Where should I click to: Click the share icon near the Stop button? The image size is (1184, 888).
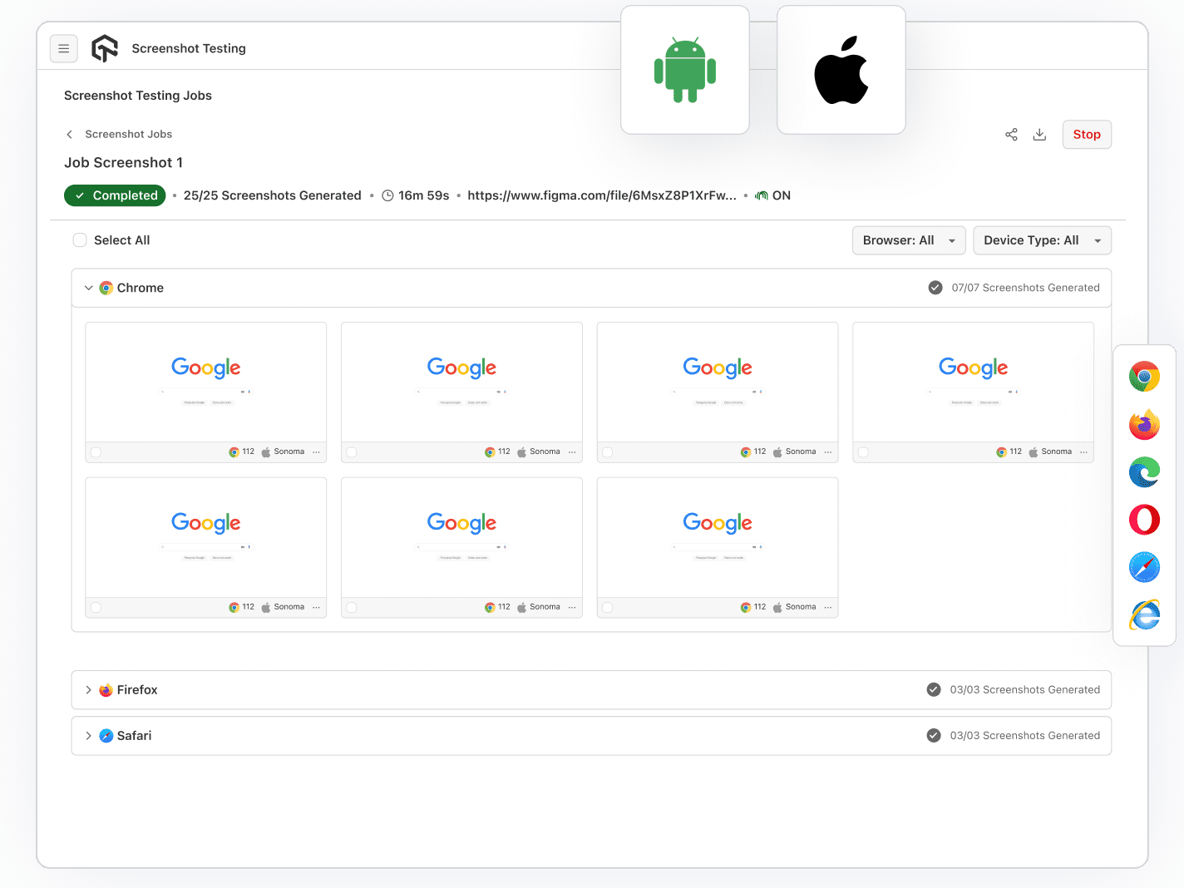tap(1011, 134)
